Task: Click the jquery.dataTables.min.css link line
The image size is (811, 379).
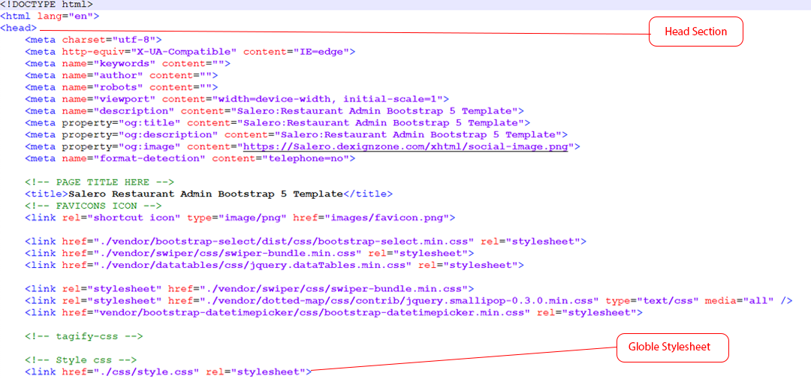Action: [x=274, y=265]
